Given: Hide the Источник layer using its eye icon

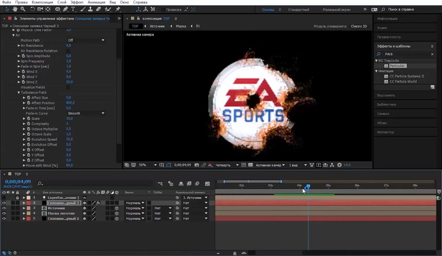Looking at the screenshot, I should [x=4, y=208].
